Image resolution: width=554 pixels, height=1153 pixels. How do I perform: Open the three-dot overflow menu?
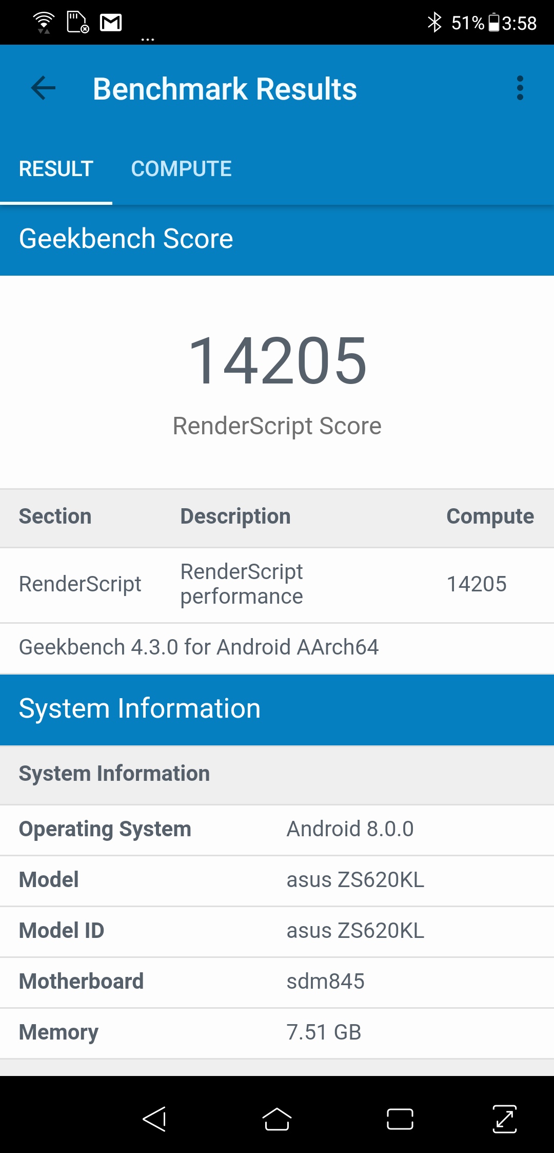tap(520, 88)
